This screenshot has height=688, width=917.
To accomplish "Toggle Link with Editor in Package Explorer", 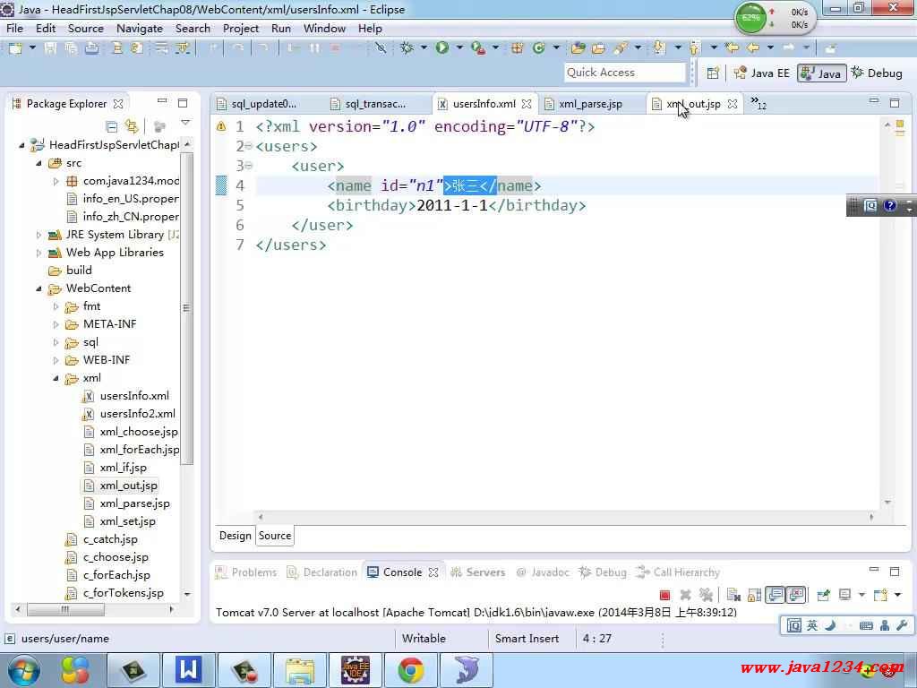I will 132,126.
